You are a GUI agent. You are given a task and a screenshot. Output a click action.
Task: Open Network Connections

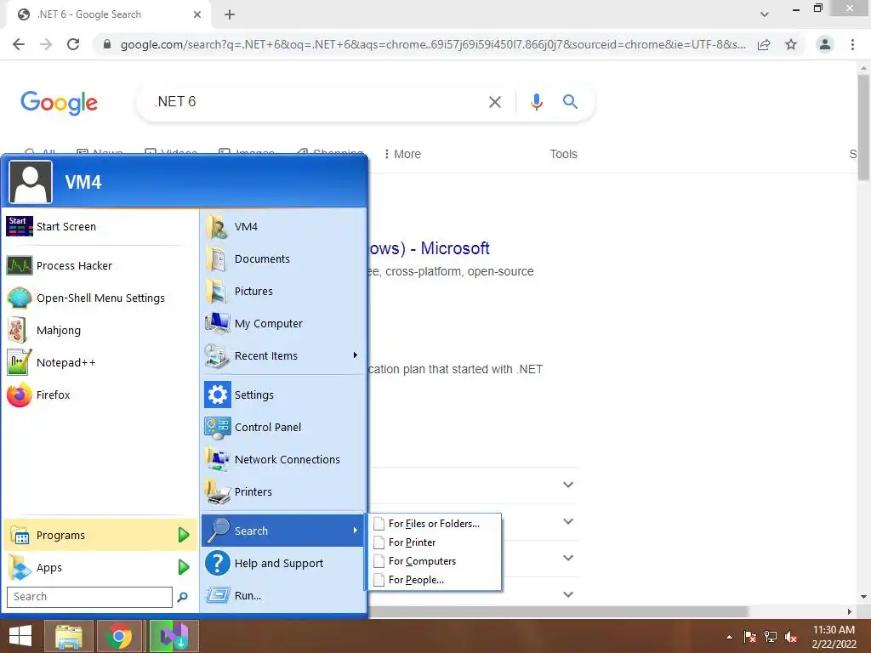tap(282, 459)
